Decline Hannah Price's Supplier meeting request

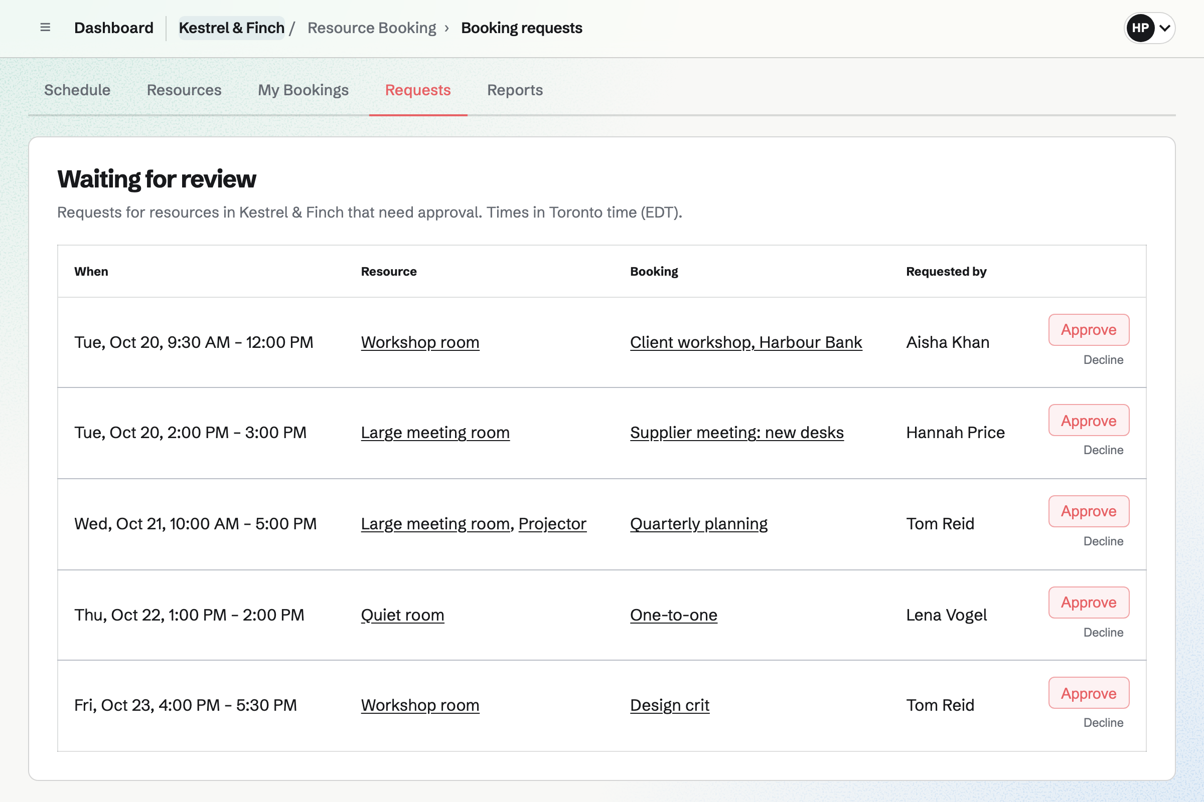[1103, 450]
